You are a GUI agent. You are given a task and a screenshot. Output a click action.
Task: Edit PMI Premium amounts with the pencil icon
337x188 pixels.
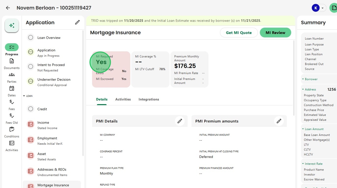(x=279, y=121)
